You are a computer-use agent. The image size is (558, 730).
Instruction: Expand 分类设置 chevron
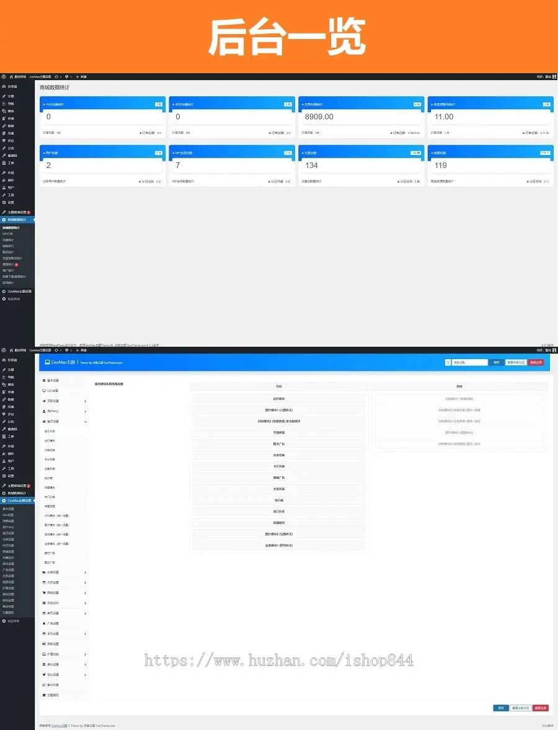tap(85, 572)
